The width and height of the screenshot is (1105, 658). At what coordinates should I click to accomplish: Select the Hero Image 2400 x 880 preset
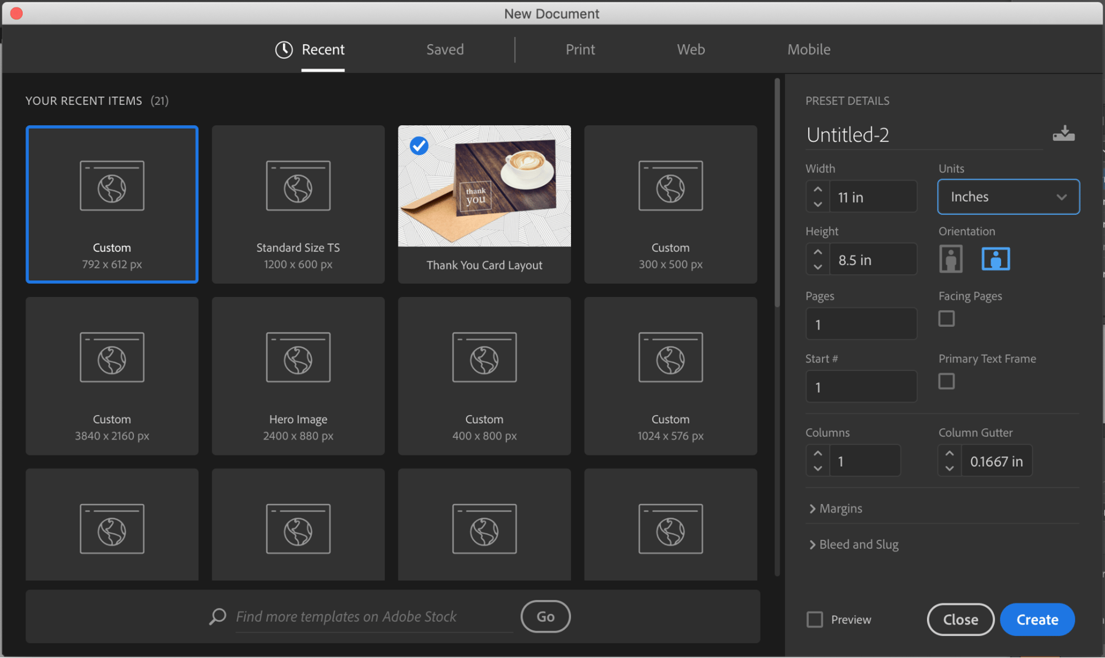298,376
